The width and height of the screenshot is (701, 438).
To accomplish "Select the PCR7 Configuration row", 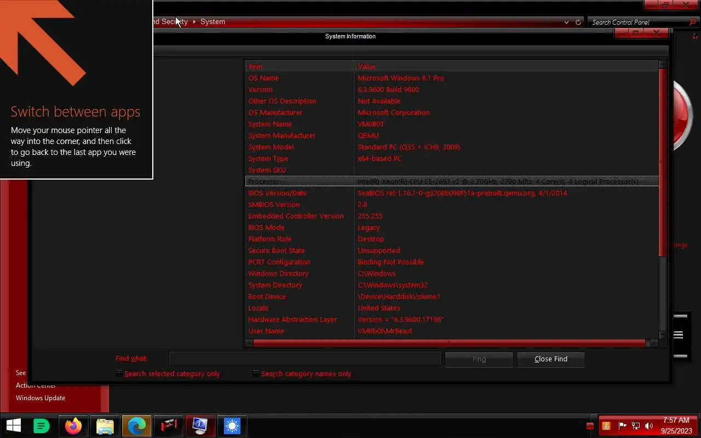I will [452, 262].
